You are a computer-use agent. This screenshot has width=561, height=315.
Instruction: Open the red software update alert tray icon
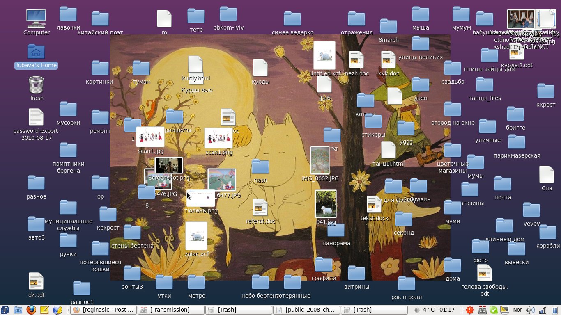pos(469,310)
